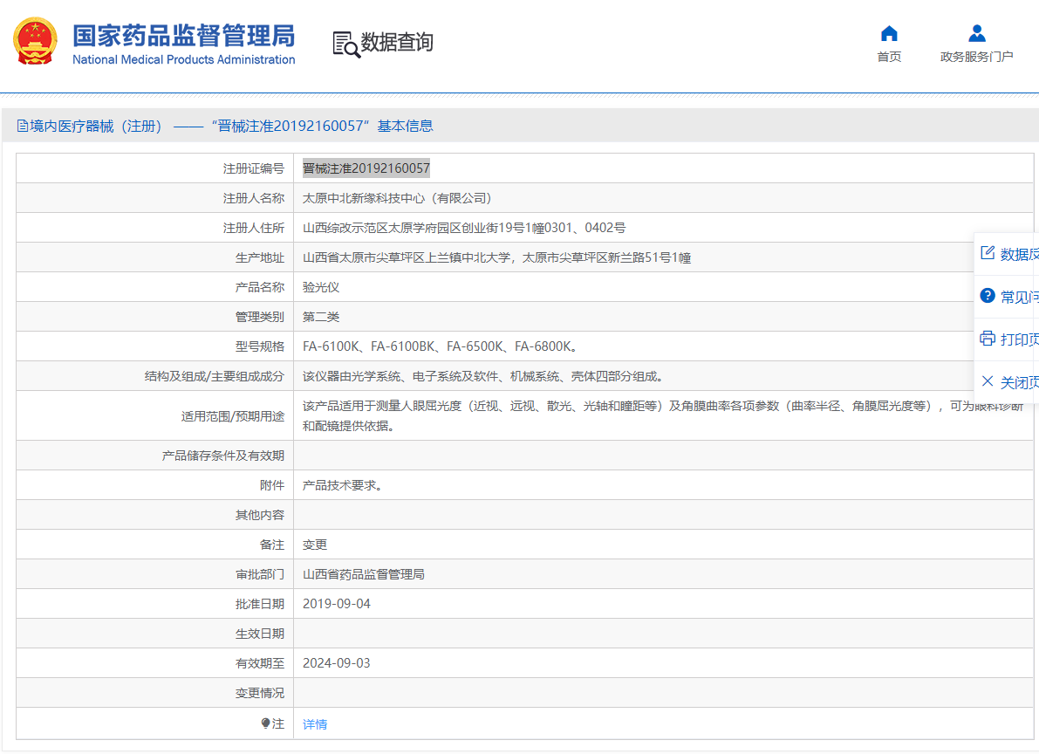This screenshot has height=754, width=1039.
Task: Click remark value 变更
Action: point(315,545)
